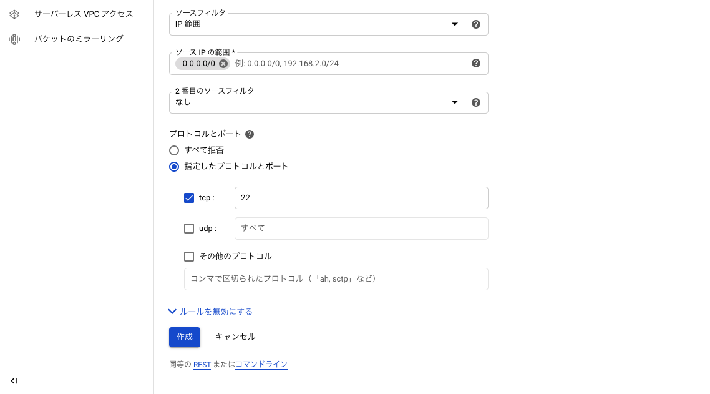Screen dimensions: 710x394
Task: Enable the udp protocol checkbox
Action: click(189, 229)
